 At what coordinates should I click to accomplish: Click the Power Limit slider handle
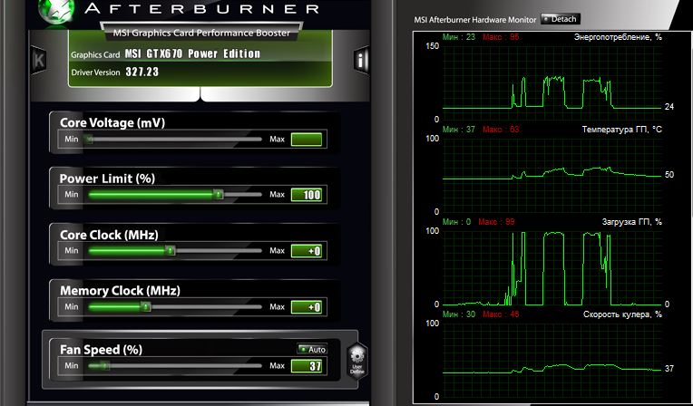[x=218, y=194]
